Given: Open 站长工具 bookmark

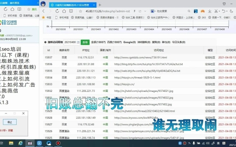Looking at the screenshot, I should (x=133, y=18).
